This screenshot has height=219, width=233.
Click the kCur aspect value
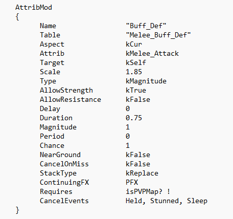pyautogui.click(x=134, y=44)
